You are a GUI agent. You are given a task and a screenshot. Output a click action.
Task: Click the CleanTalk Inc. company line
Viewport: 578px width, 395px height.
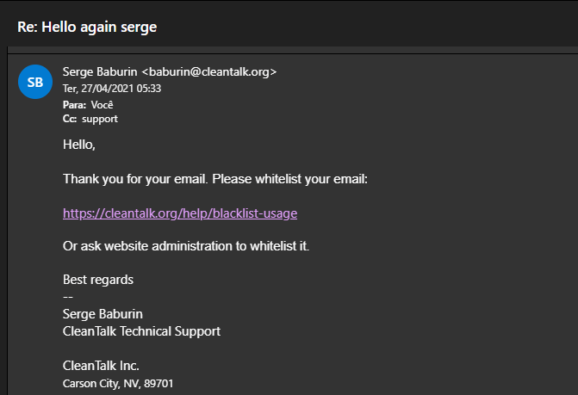101,366
